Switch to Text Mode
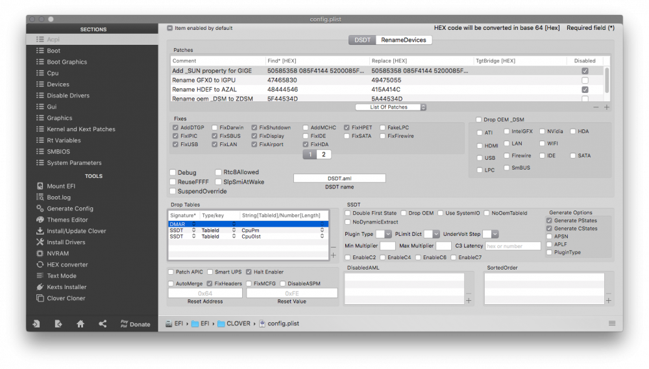Viewport: 649px width, 369px height. (61, 275)
